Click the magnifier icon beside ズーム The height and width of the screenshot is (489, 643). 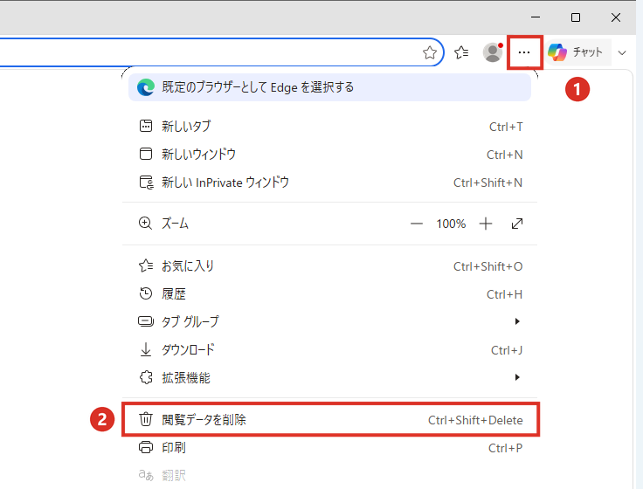tap(145, 224)
